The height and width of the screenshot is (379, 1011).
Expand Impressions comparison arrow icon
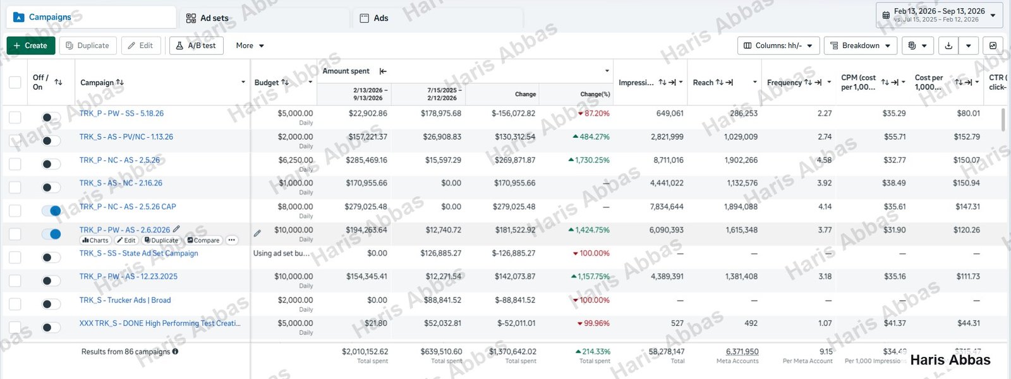click(672, 82)
